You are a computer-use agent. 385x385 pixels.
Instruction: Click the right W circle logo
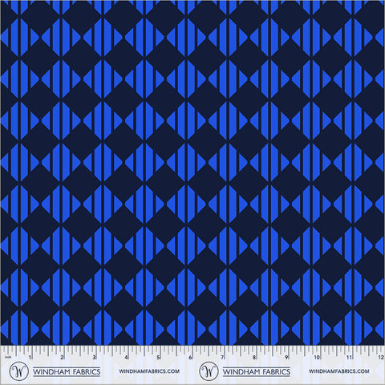click(x=209, y=371)
